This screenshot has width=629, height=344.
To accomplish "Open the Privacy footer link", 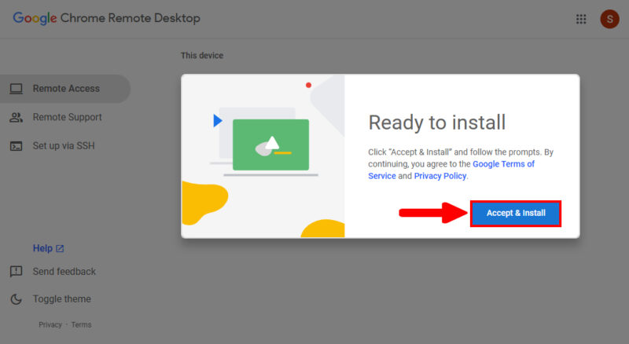I will (50, 324).
